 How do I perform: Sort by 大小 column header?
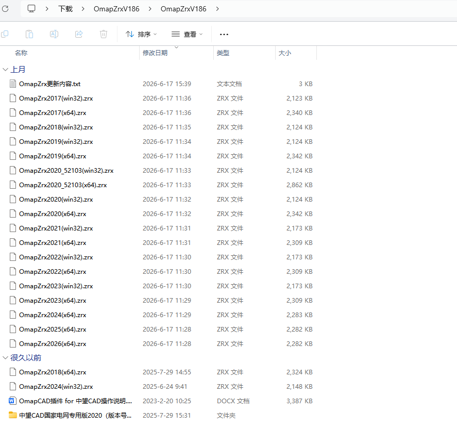[285, 53]
